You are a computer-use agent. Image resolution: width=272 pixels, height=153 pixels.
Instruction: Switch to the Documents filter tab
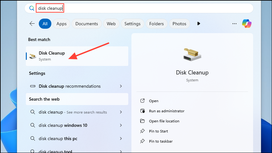pyautogui.click(x=87, y=24)
